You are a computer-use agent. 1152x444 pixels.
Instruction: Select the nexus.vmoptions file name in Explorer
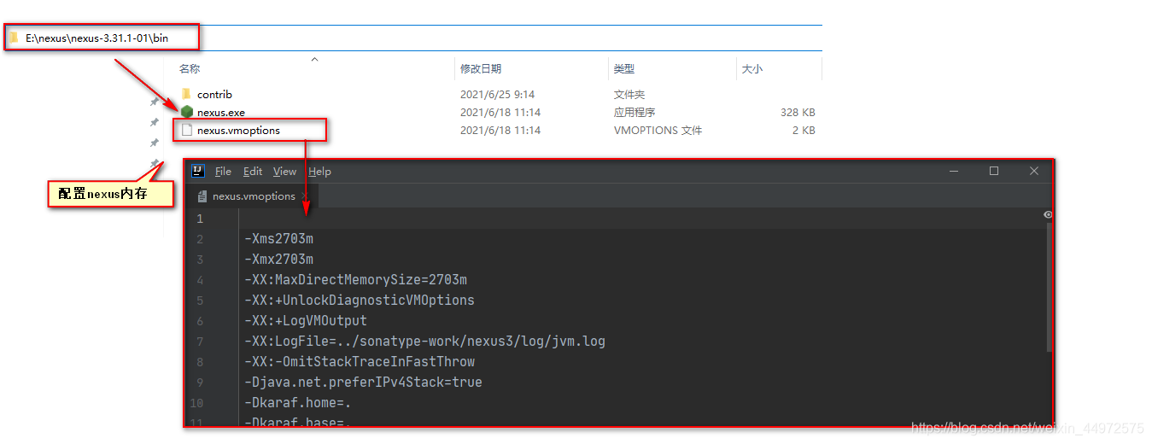(x=238, y=131)
